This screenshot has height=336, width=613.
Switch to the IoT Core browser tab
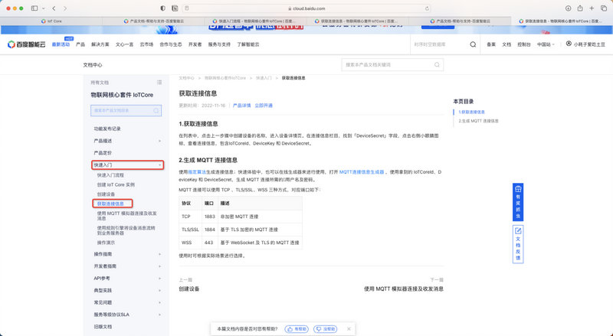(51, 21)
